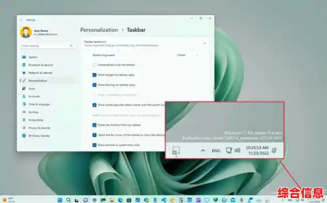Click the magnifier in Find a setting
Viewport: 327px width, 203px height.
71,46
